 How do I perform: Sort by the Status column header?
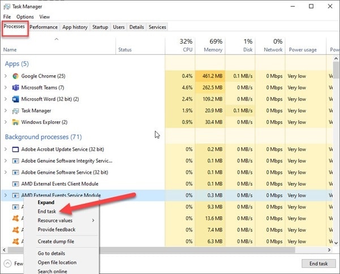(140, 46)
